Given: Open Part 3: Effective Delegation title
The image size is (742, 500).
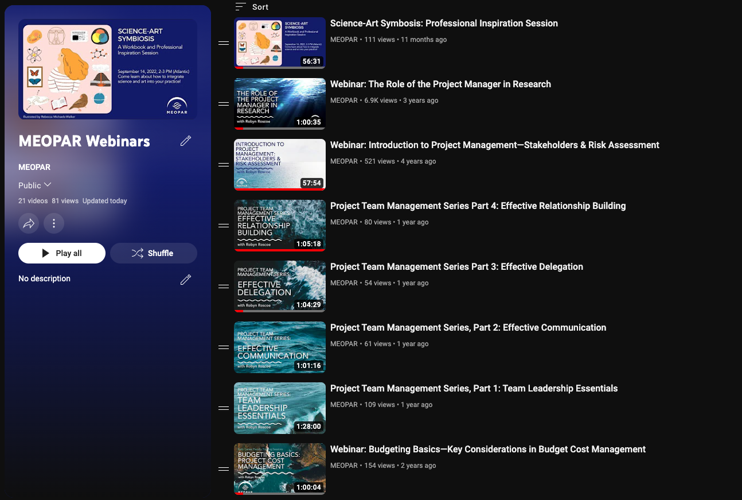Looking at the screenshot, I should [456, 267].
